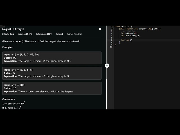Click the arr.size() constraint line
The width and height of the screenshot is (180, 135).
coord(14,103)
